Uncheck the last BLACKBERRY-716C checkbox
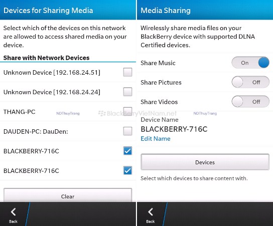Screen dimensions: 273x226 [x=127, y=170]
